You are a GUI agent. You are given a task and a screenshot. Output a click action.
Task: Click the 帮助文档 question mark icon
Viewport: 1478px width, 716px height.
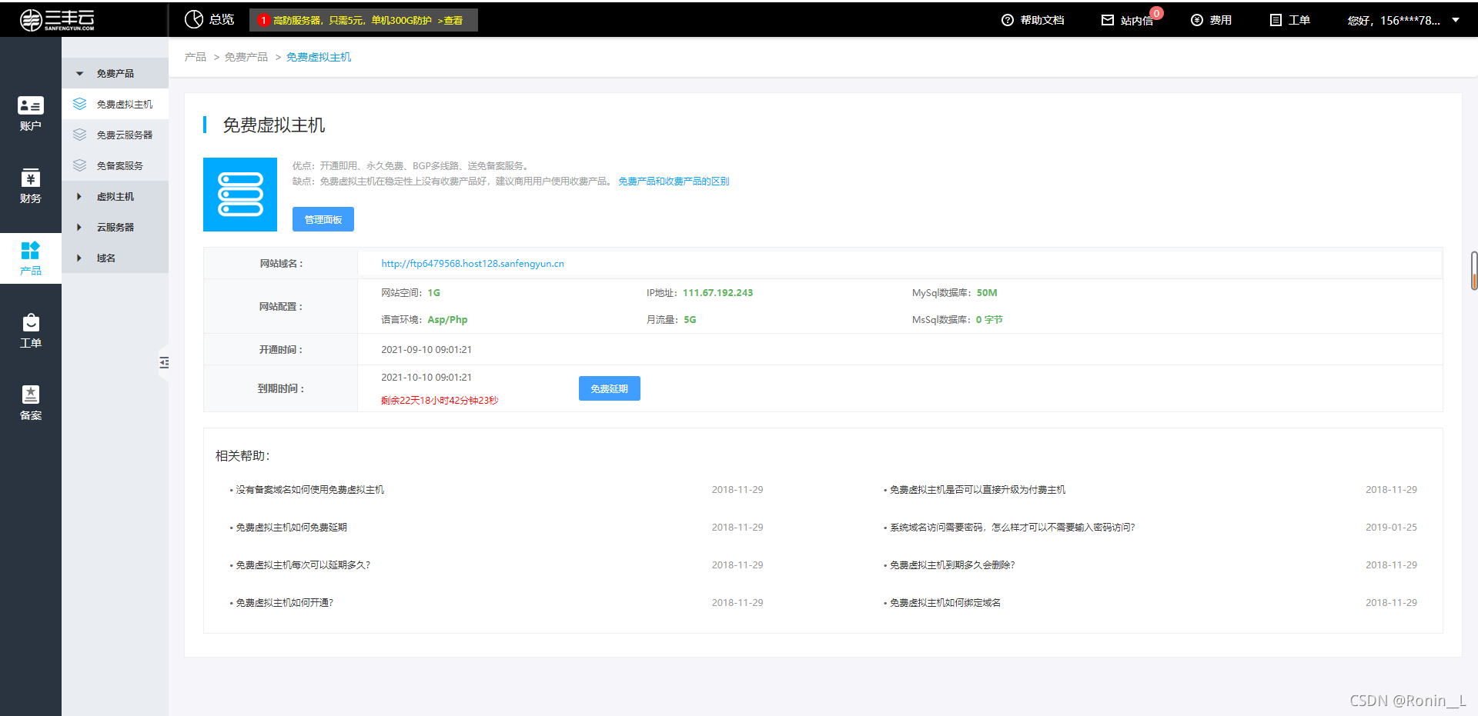point(1008,20)
